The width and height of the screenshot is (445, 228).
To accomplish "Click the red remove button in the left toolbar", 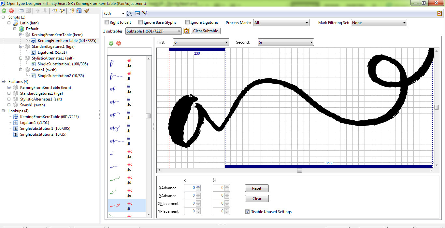I will 11,11.
